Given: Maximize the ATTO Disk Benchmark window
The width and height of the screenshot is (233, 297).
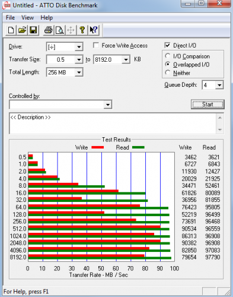Looking at the screenshot, I should (201, 4).
